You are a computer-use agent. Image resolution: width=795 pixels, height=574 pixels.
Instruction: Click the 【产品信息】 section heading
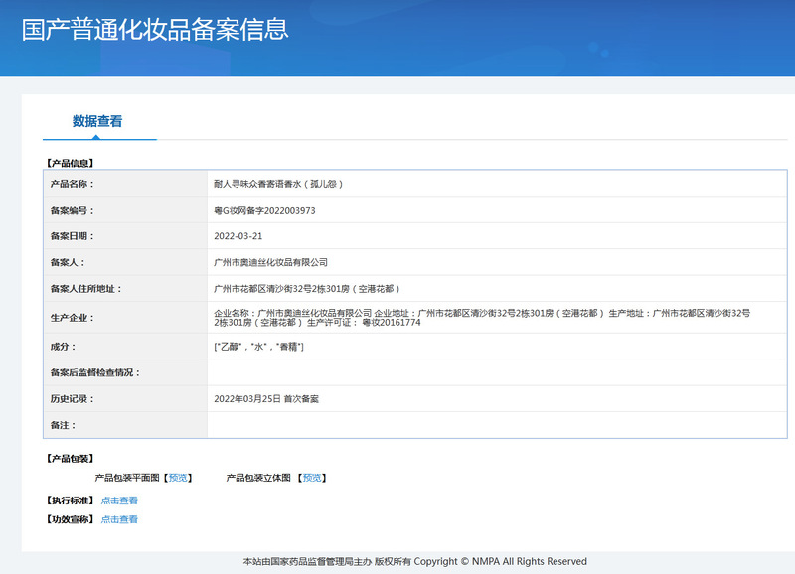70,163
